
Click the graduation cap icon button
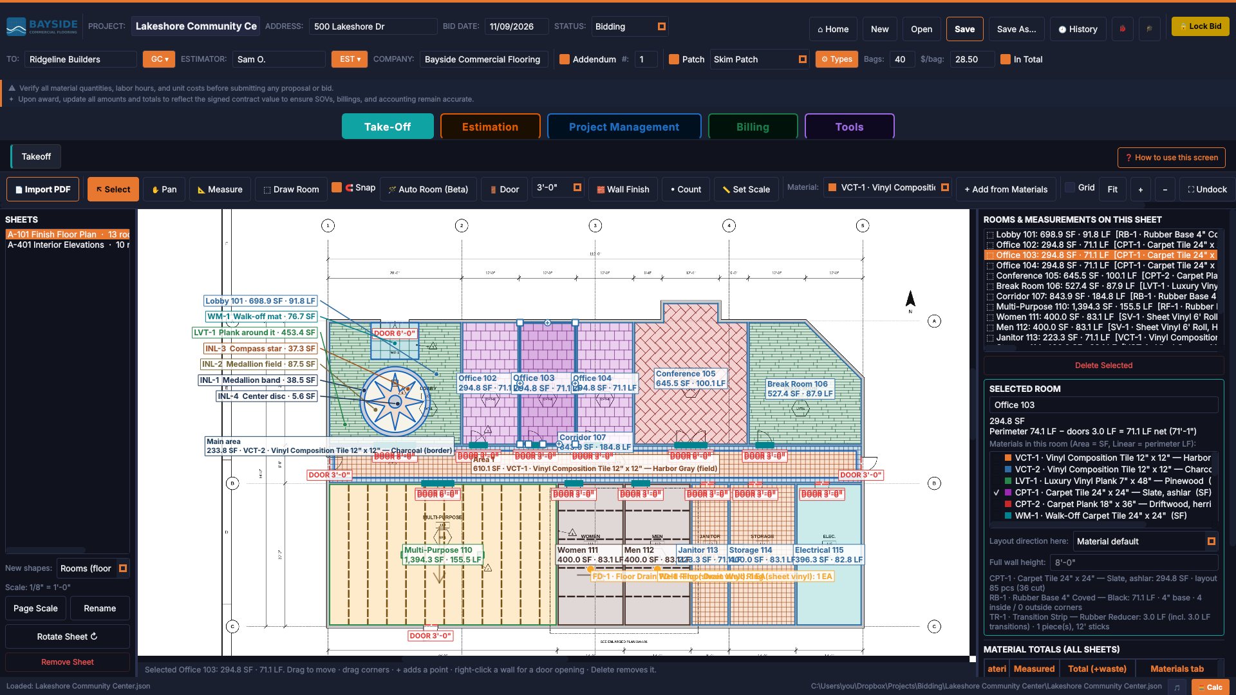coord(1149,29)
